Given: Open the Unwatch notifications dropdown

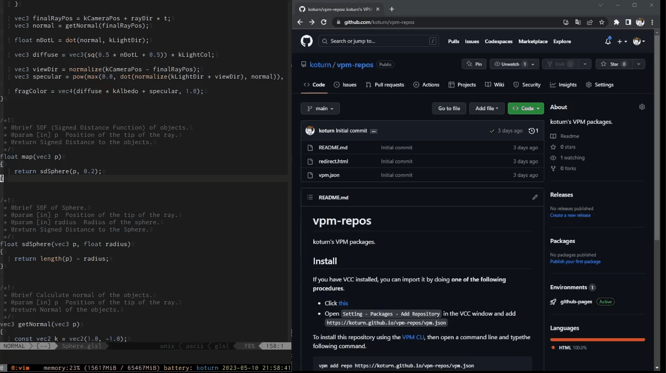Looking at the screenshot, I should coord(514,64).
